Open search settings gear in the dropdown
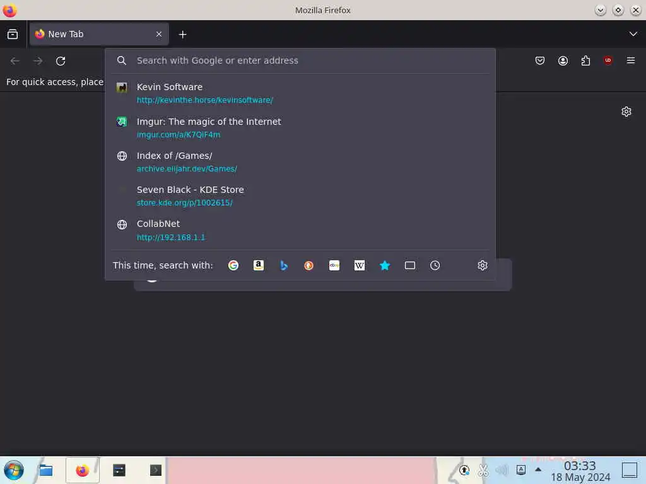Viewport: 646px width, 484px height. 483,265
